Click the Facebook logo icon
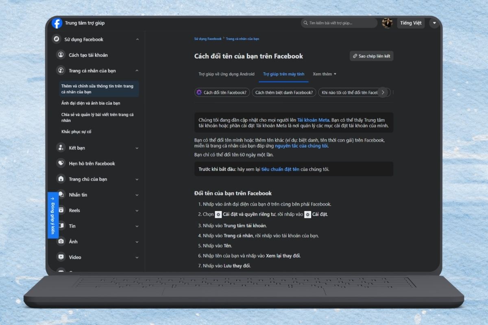The image size is (488, 325). (57, 23)
